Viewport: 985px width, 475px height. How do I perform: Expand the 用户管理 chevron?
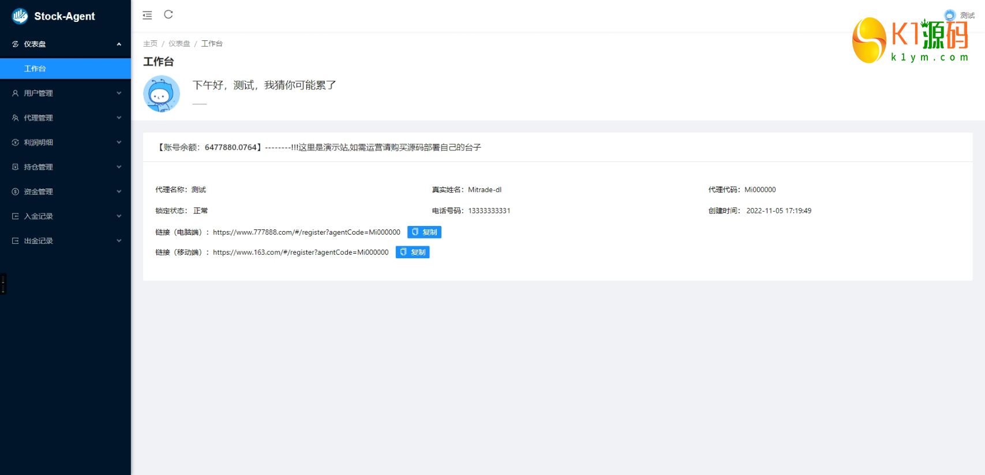pos(119,93)
